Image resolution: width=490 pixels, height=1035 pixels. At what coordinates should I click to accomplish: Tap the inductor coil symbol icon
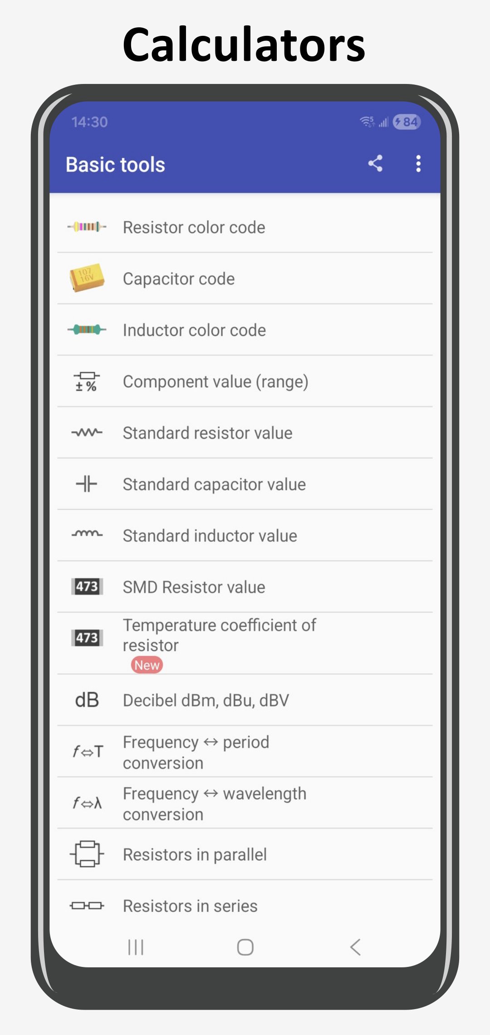tap(87, 535)
